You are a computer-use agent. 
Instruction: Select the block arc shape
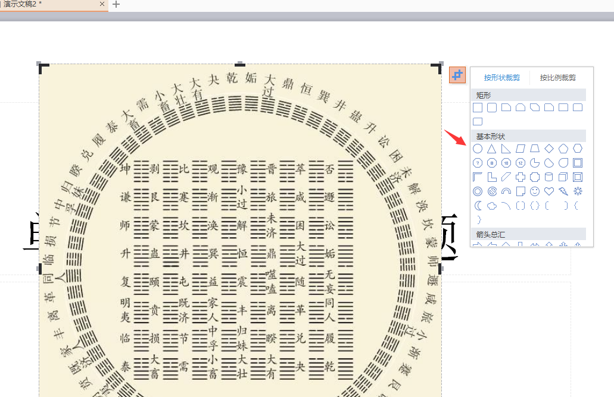coord(506,191)
